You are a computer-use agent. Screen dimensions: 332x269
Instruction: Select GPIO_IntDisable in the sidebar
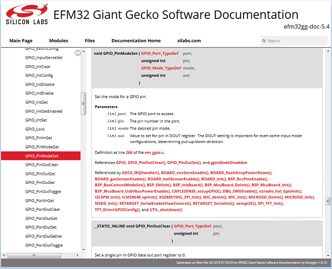pos(40,84)
